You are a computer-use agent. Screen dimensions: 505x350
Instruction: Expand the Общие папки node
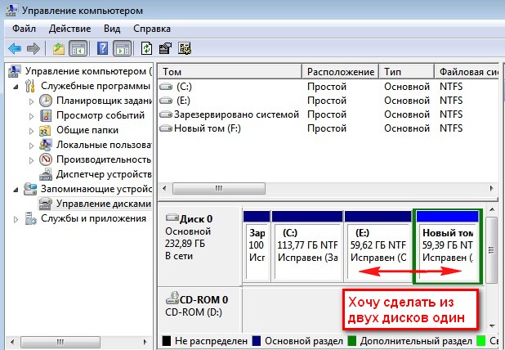(31, 131)
